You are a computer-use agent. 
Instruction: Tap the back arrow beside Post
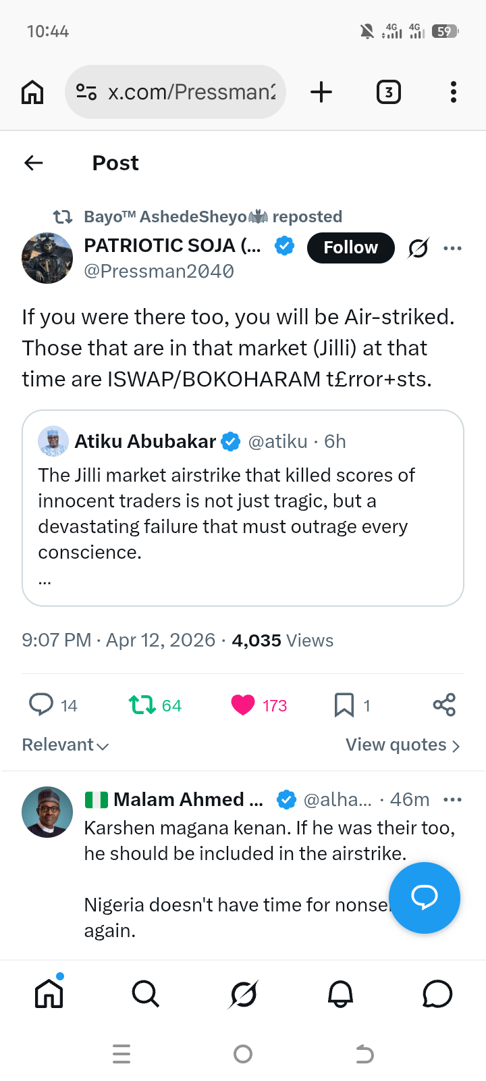click(x=33, y=163)
